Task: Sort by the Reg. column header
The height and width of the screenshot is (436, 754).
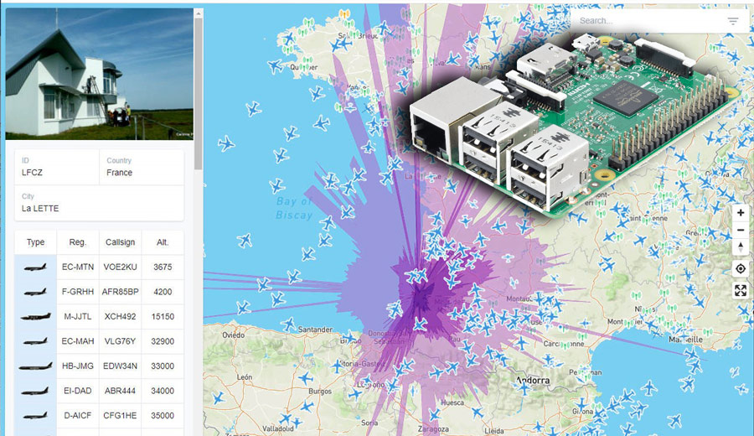Action: point(77,242)
